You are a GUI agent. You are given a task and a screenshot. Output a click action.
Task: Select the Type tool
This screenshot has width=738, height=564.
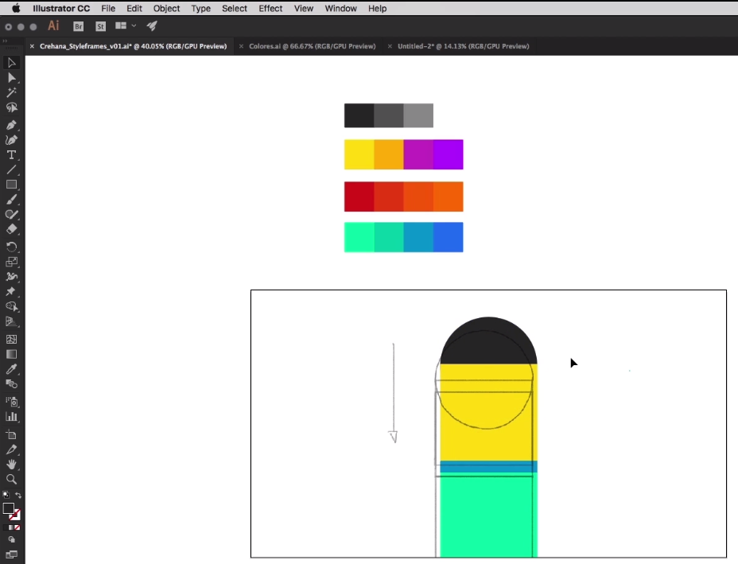(11, 156)
